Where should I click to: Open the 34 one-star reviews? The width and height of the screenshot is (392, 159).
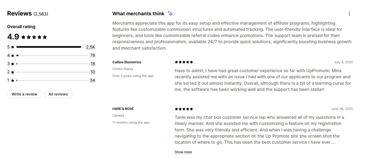[93, 80]
